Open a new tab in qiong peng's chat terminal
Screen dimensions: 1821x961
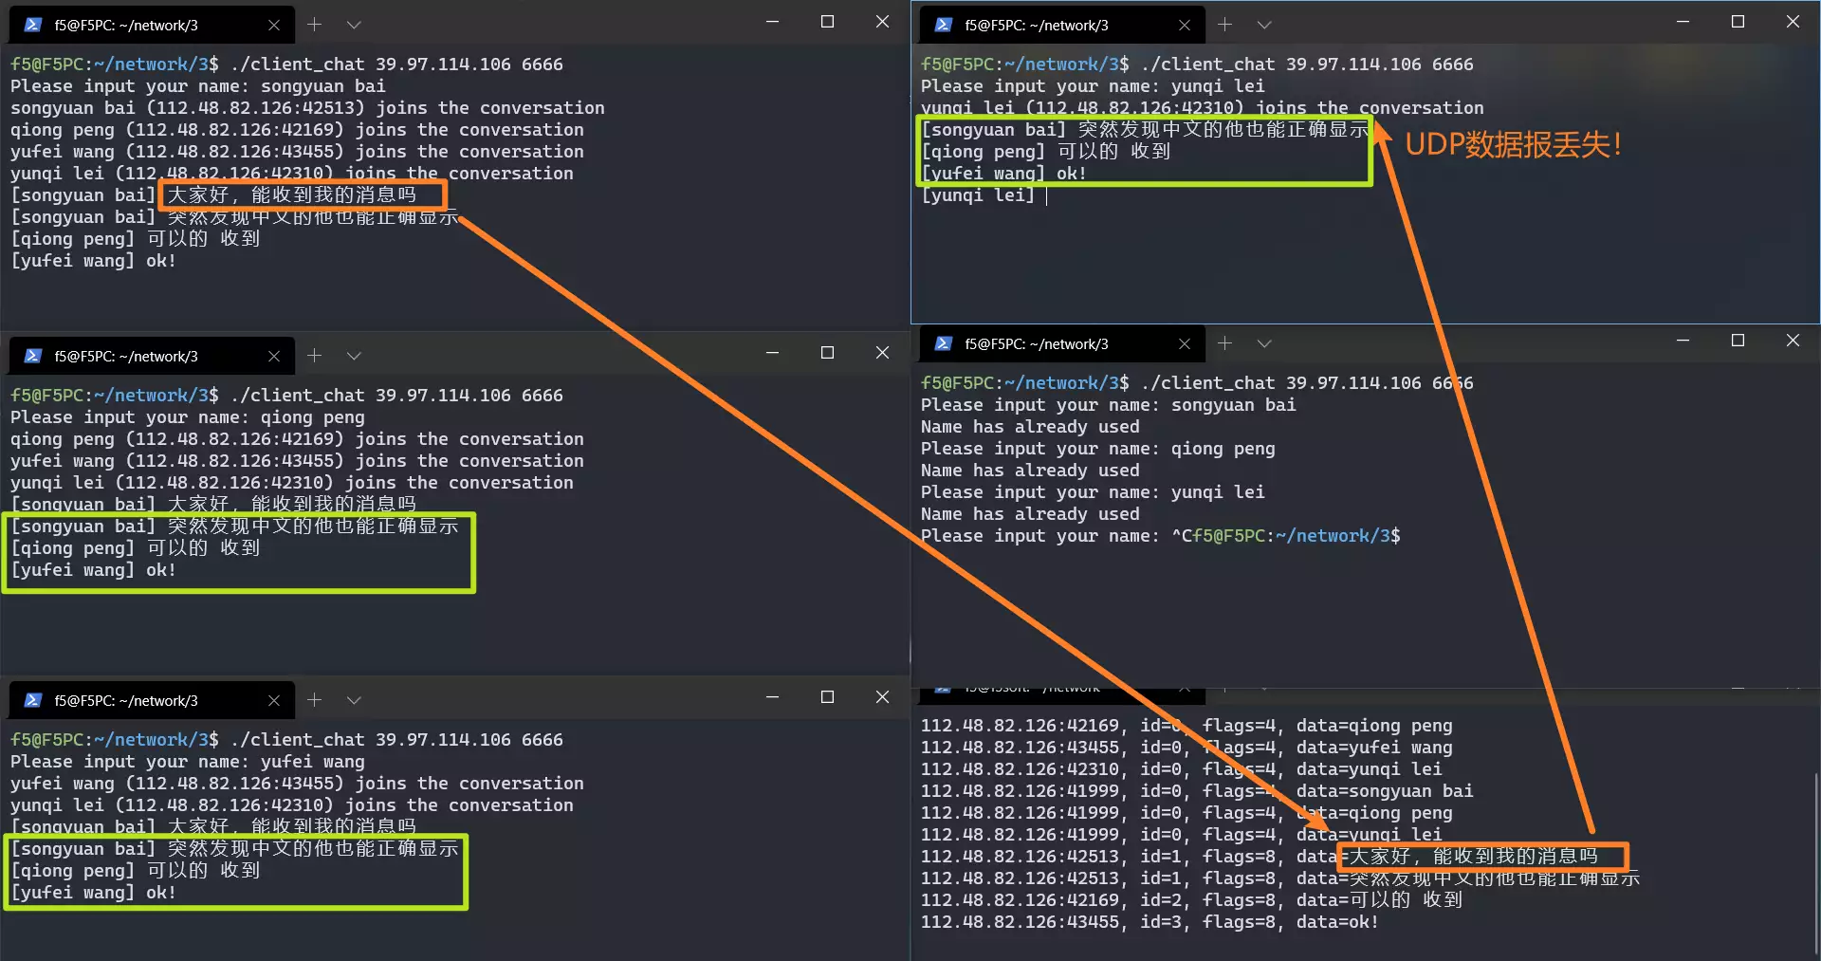[x=315, y=356]
